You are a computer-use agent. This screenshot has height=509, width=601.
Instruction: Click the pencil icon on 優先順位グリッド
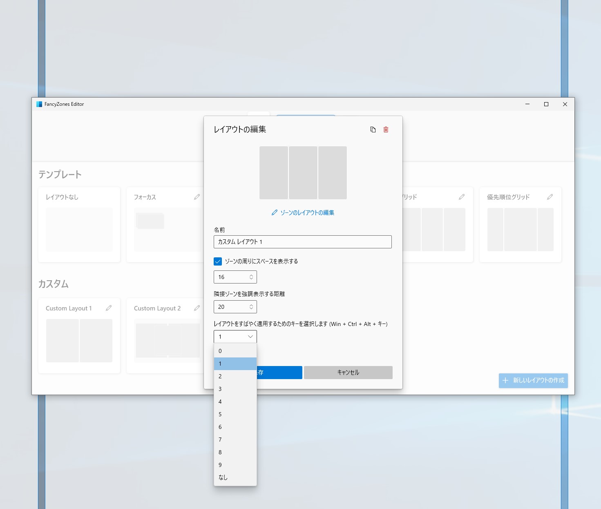[x=550, y=197]
